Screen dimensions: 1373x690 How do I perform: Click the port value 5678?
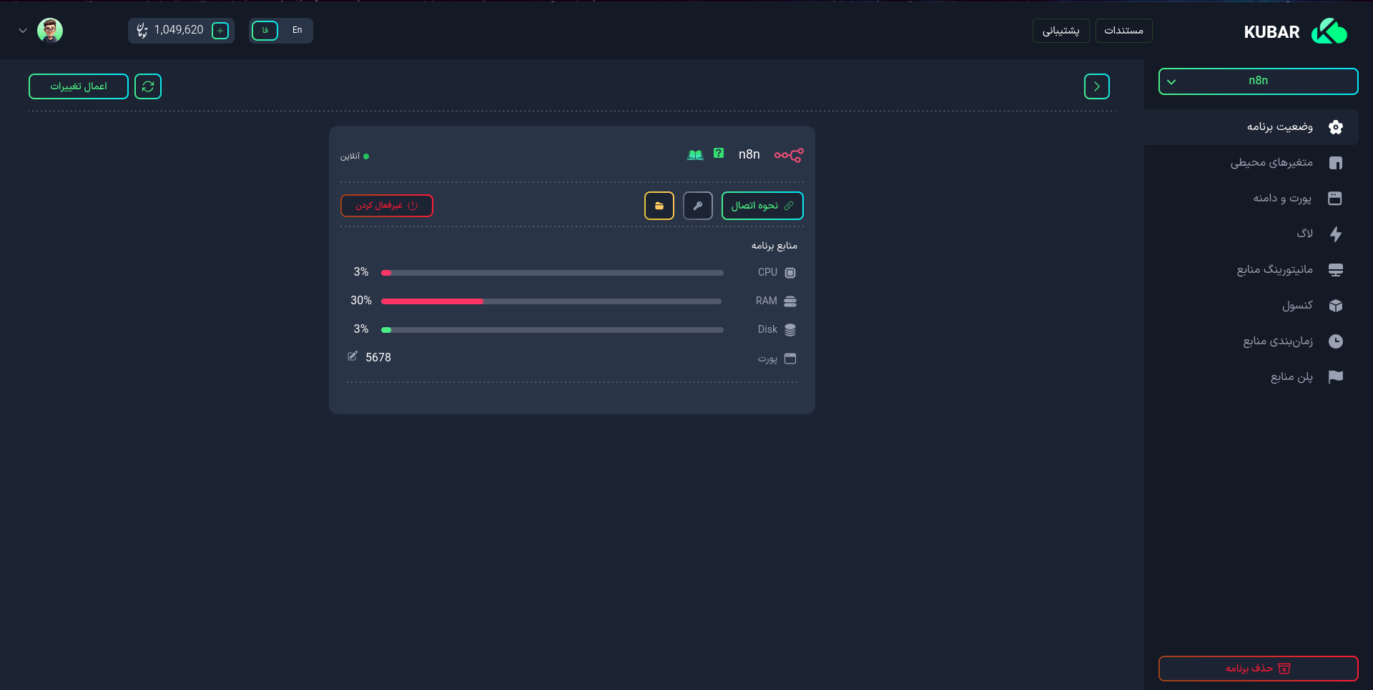point(378,358)
